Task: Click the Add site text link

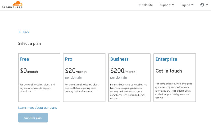Action: (x=147, y=5)
